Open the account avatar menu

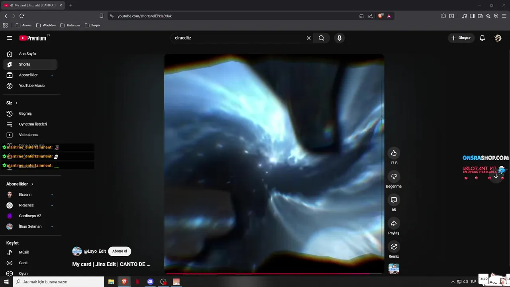[498, 38]
